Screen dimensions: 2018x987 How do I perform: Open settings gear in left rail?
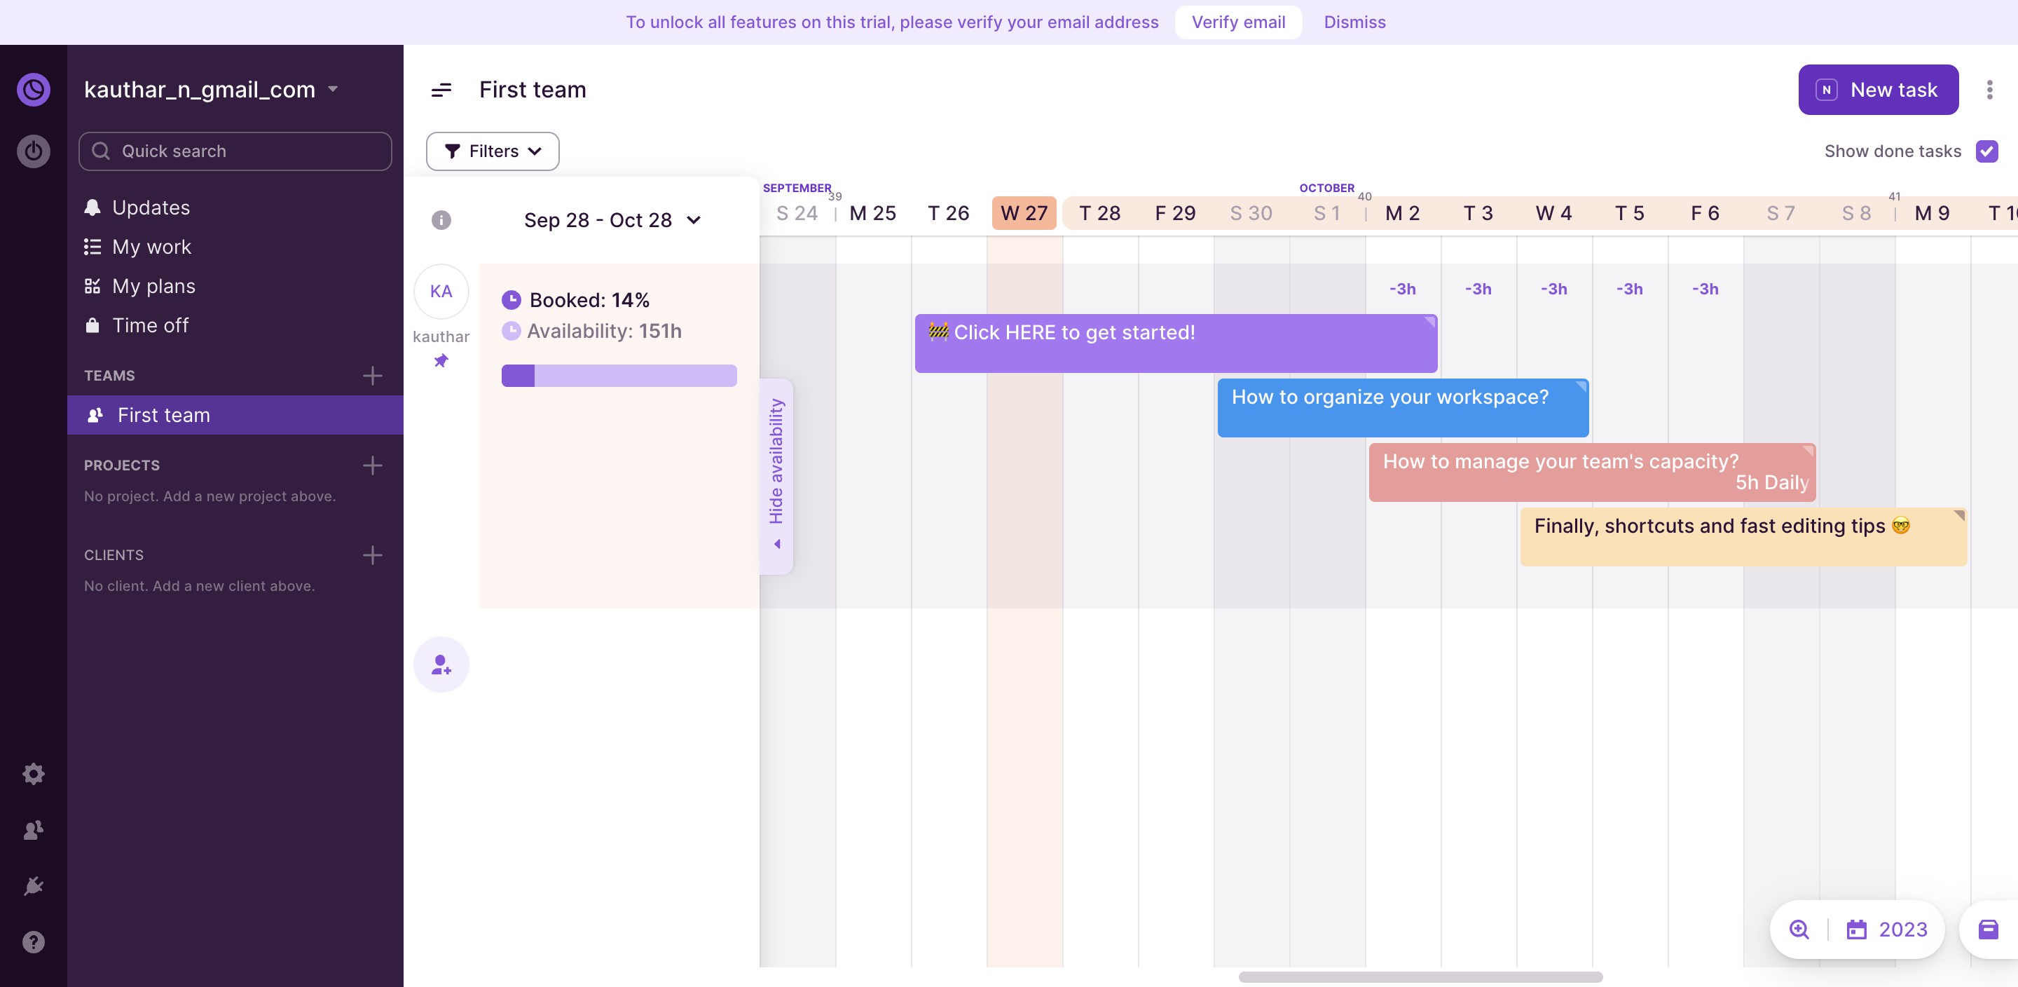[34, 774]
